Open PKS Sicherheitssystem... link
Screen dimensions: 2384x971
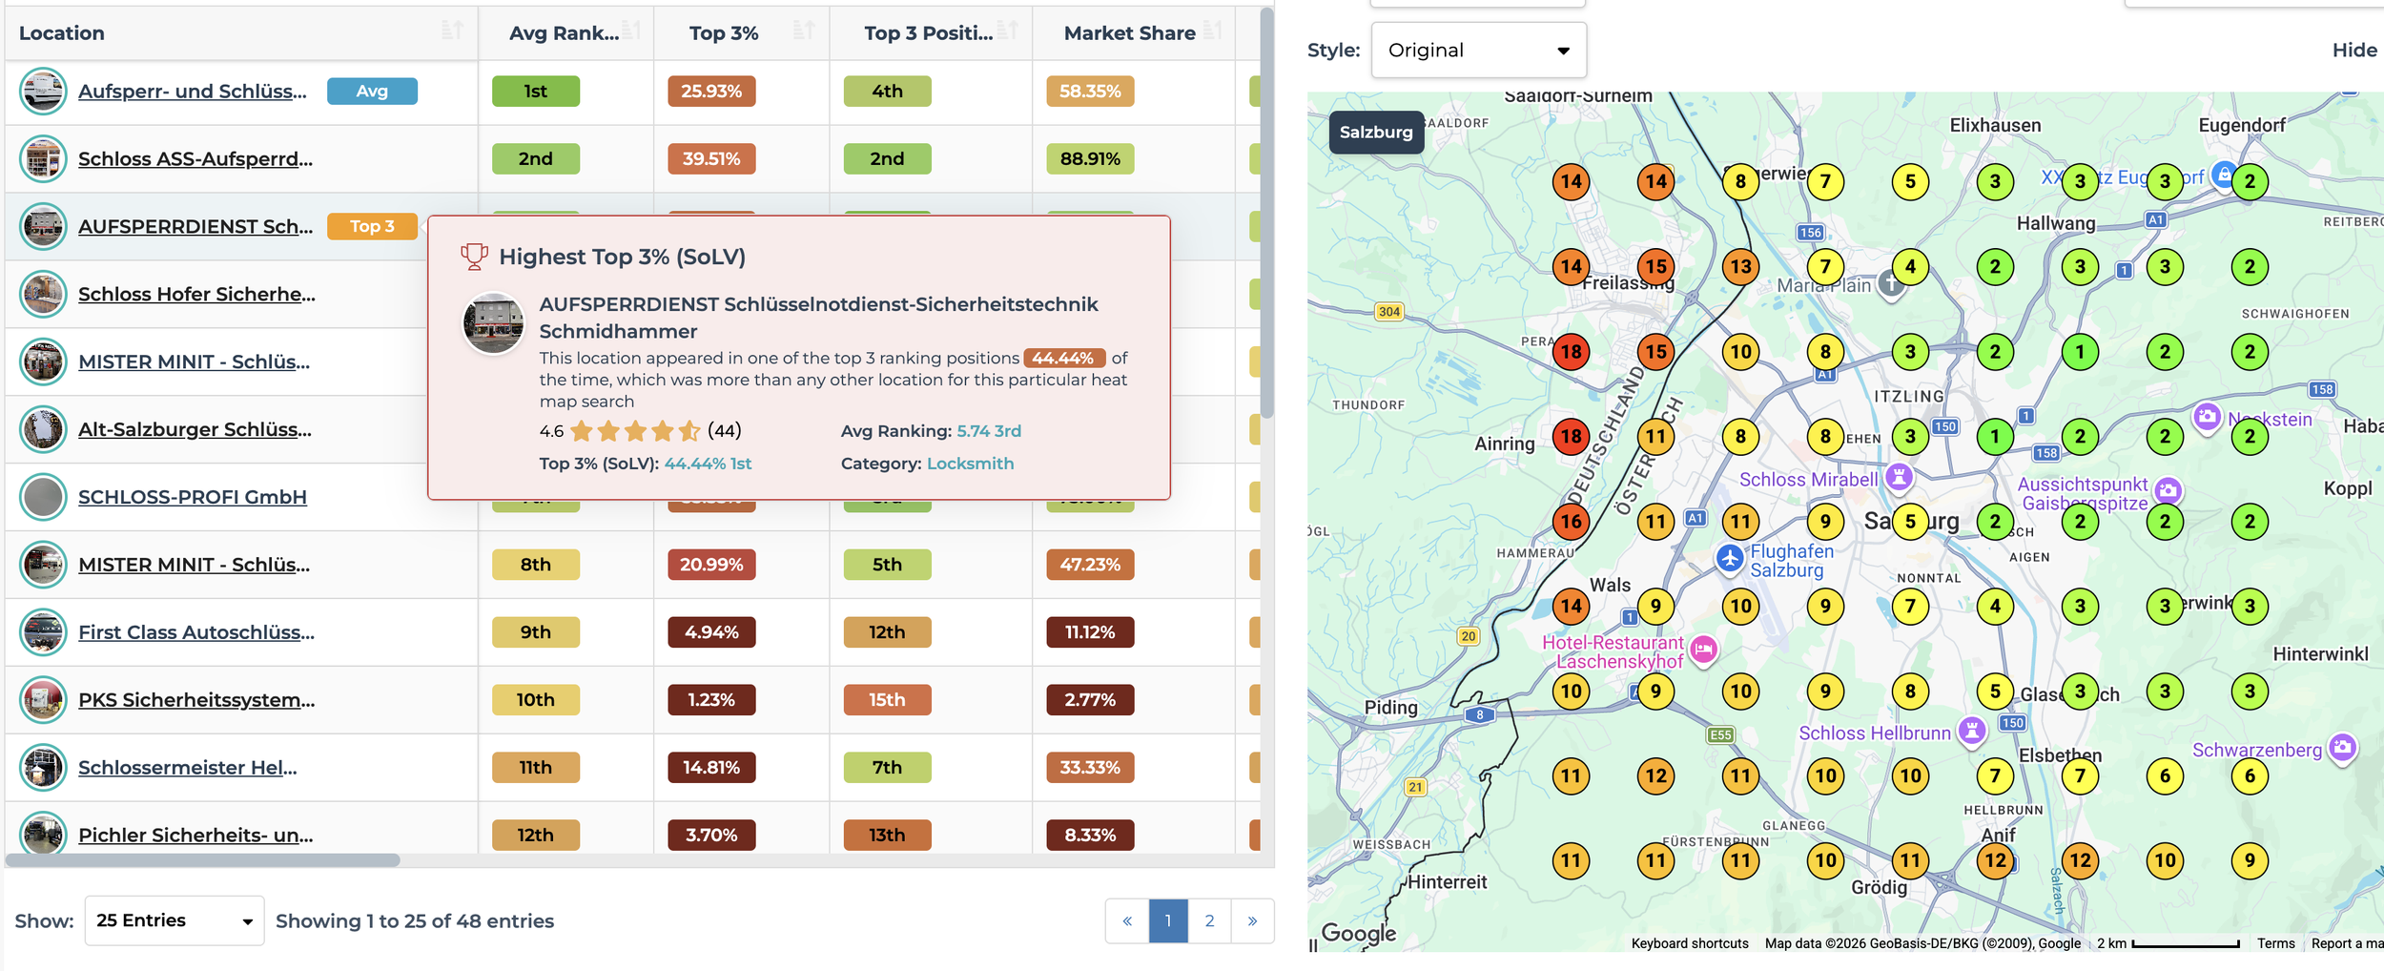point(196,700)
